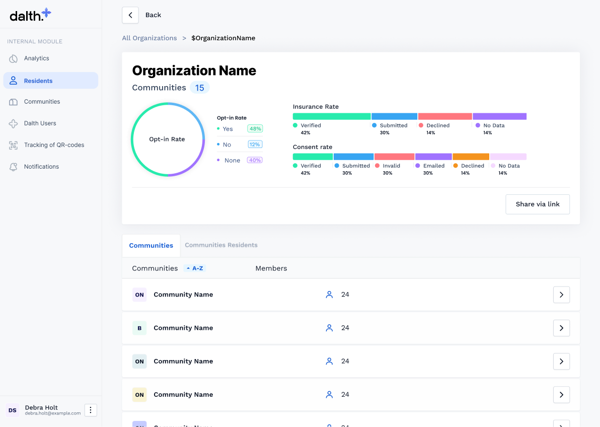Click the green Verified segment in Insurance Rate bar
This screenshot has height=427, width=600.
pos(332,116)
